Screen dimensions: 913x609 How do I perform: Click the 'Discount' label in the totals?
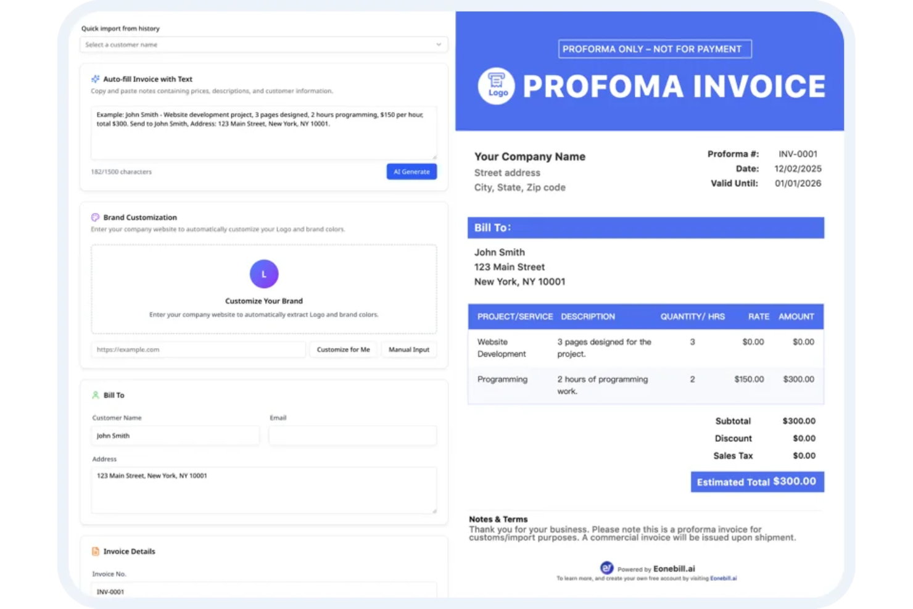click(733, 438)
